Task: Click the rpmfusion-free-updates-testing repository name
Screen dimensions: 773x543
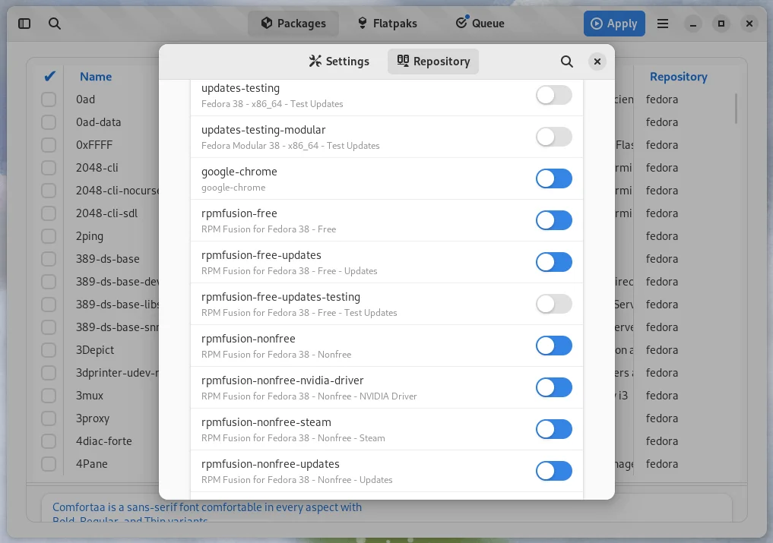Action: coord(280,297)
